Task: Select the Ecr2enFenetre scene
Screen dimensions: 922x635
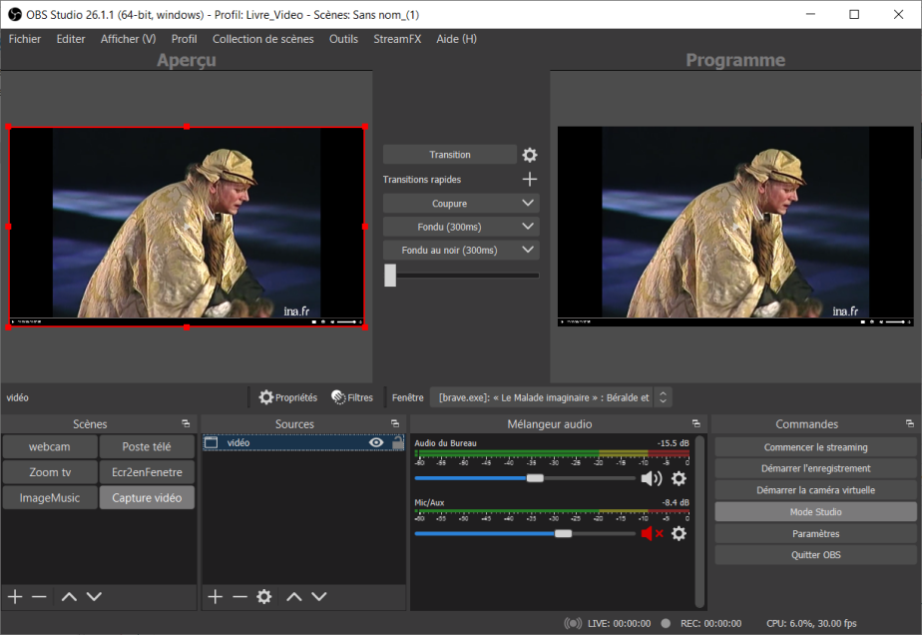Action: pyautogui.click(x=147, y=472)
